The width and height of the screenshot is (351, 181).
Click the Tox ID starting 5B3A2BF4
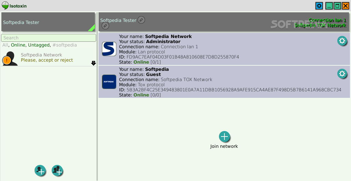pos(234,90)
